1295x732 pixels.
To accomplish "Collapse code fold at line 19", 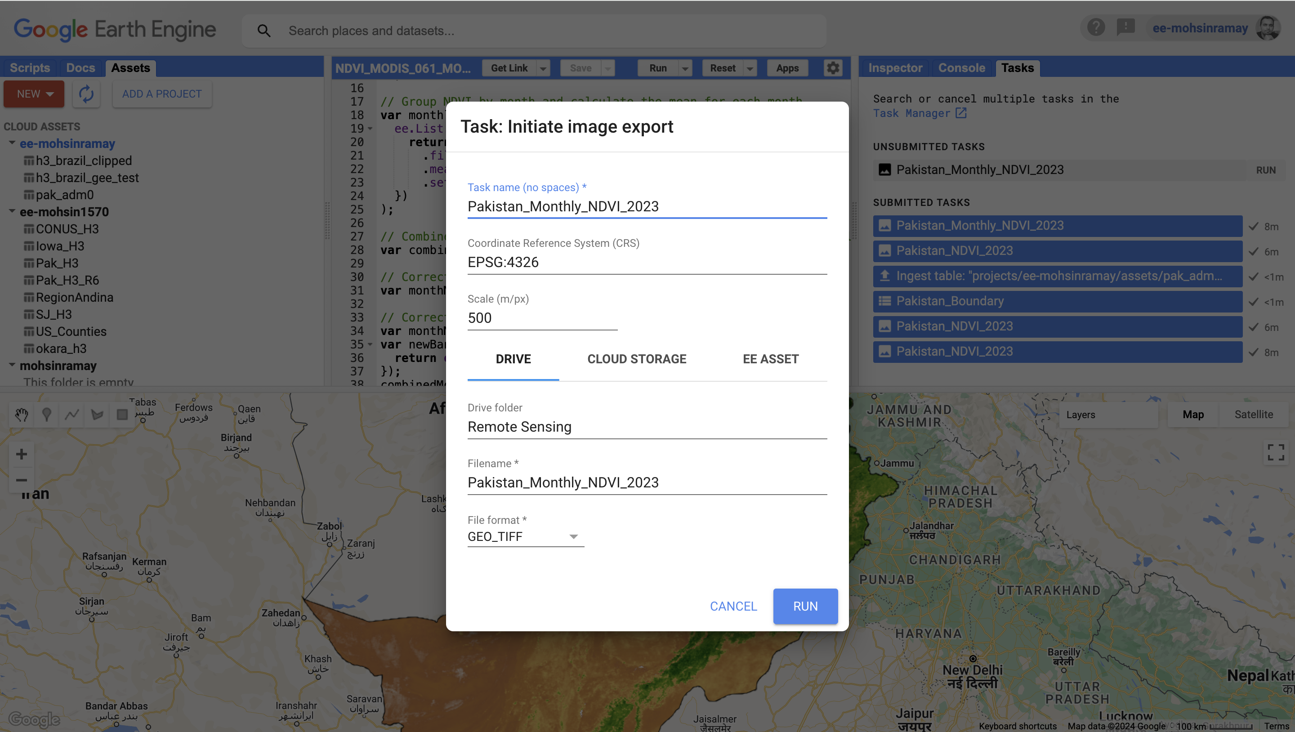I will tap(370, 129).
